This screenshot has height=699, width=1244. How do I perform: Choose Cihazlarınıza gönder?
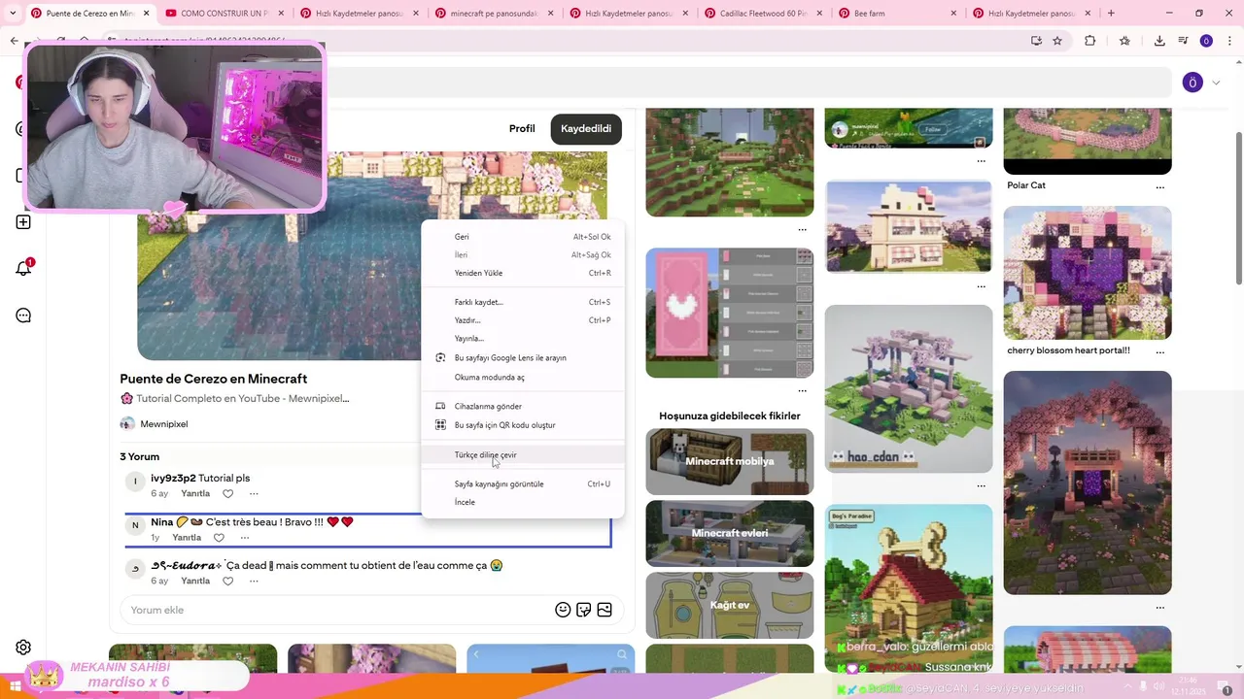[523, 406]
